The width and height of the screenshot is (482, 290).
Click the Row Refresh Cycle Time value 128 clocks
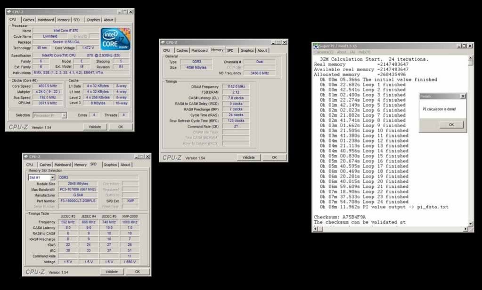pyautogui.click(x=236, y=121)
